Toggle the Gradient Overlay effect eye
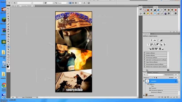 150,90
